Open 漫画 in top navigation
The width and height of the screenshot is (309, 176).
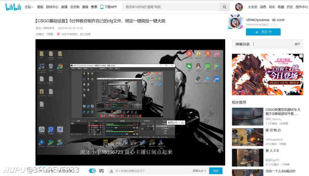85,7
